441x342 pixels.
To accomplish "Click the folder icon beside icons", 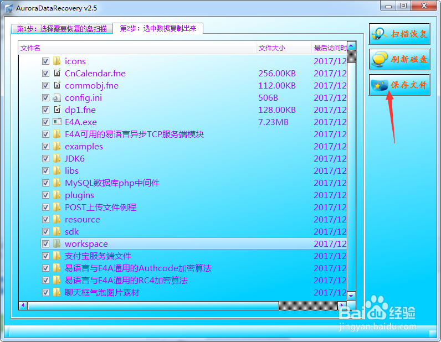I will pos(57,61).
